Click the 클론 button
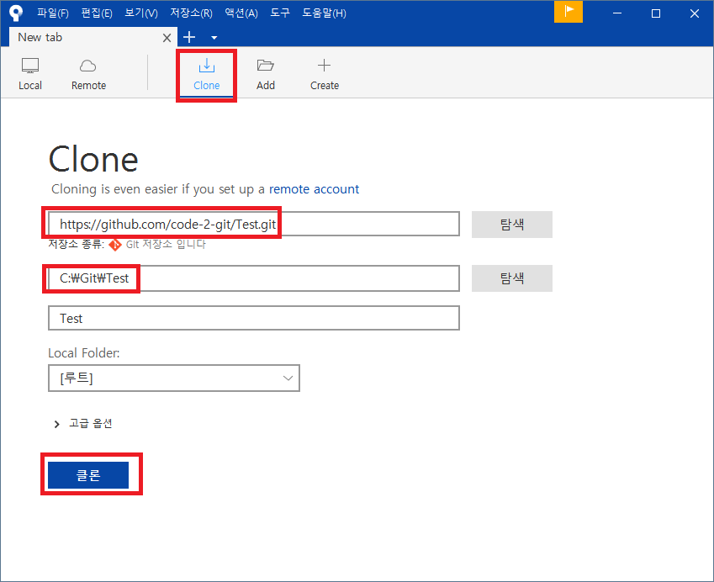The height and width of the screenshot is (582, 714). pyautogui.click(x=88, y=475)
